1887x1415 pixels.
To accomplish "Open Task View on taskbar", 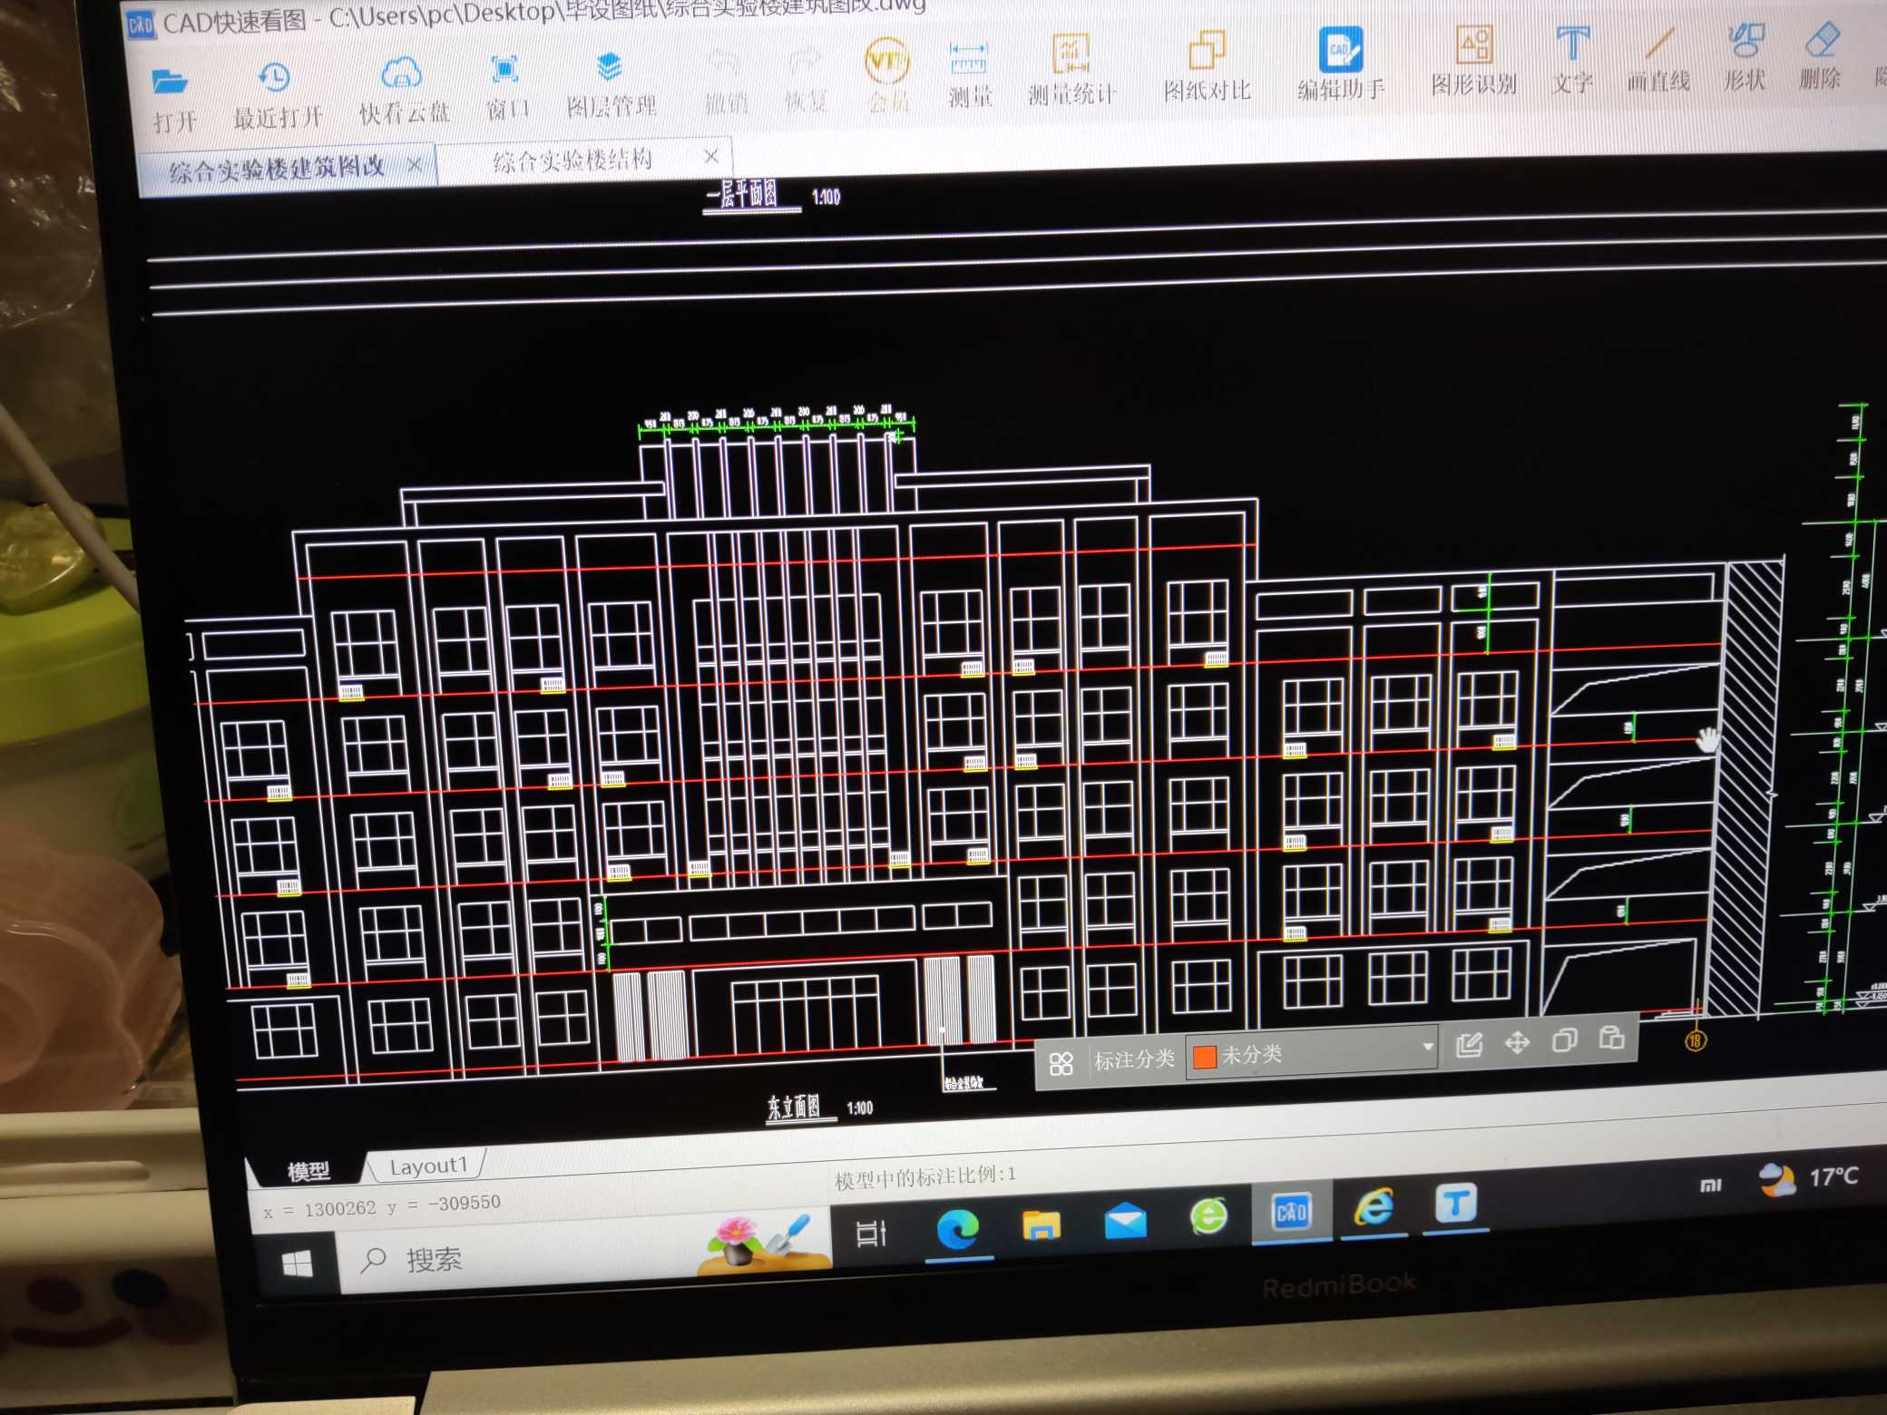I will coord(871,1234).
